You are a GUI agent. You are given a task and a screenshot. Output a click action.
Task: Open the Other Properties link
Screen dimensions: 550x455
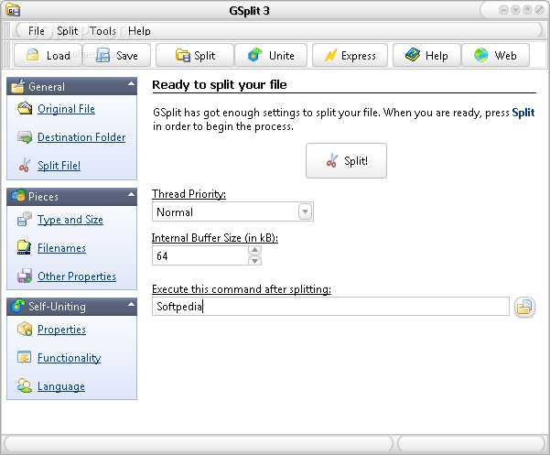click(x=77, y=276)
